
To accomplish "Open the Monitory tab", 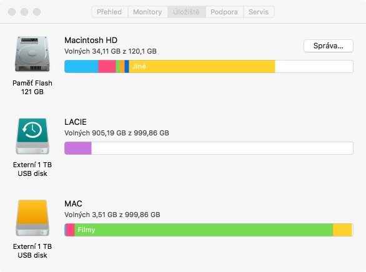I will click(x=147, y=12).
